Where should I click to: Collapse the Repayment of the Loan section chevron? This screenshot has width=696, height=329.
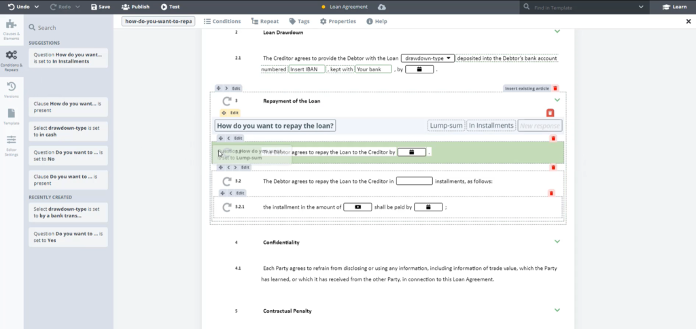tap(557, 101)
